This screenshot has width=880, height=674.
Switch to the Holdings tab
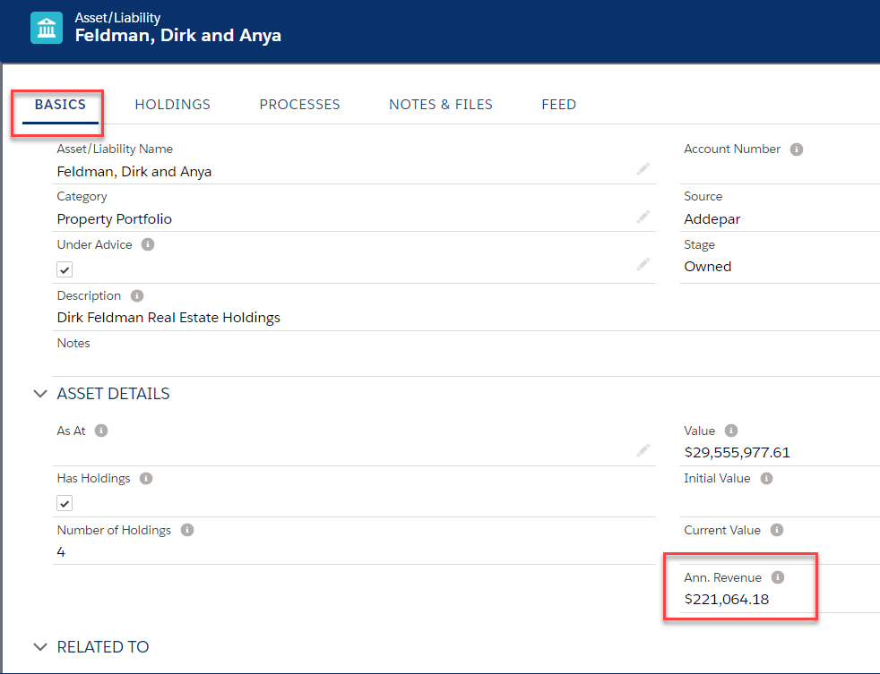pyautogui.click(x=172, y=104)
